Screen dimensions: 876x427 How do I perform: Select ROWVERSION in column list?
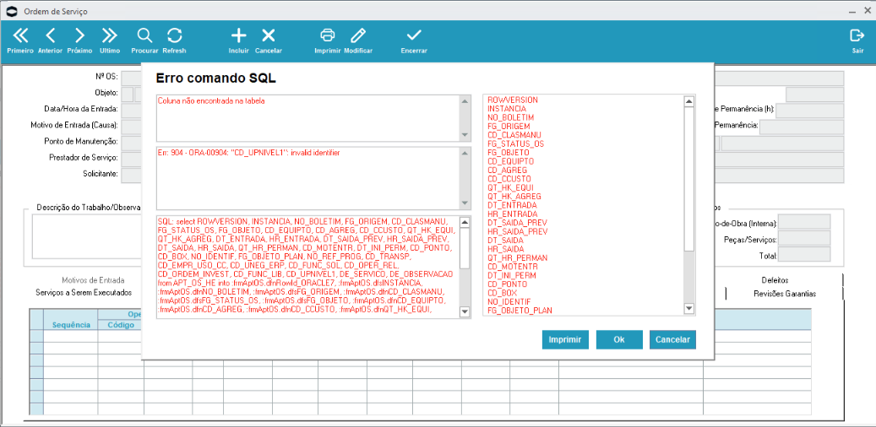tap(512, 100)
